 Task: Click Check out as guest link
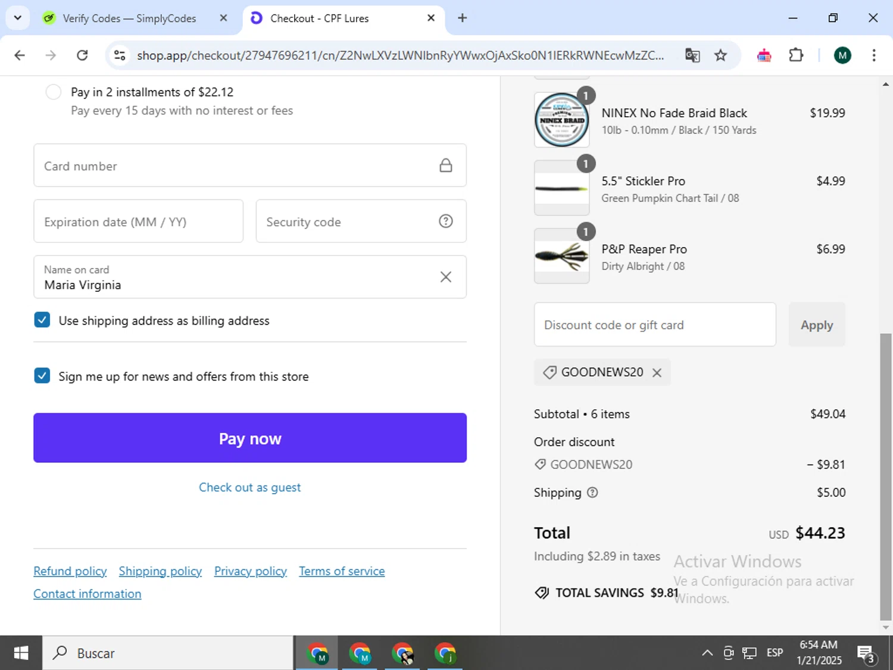point(249,487)
